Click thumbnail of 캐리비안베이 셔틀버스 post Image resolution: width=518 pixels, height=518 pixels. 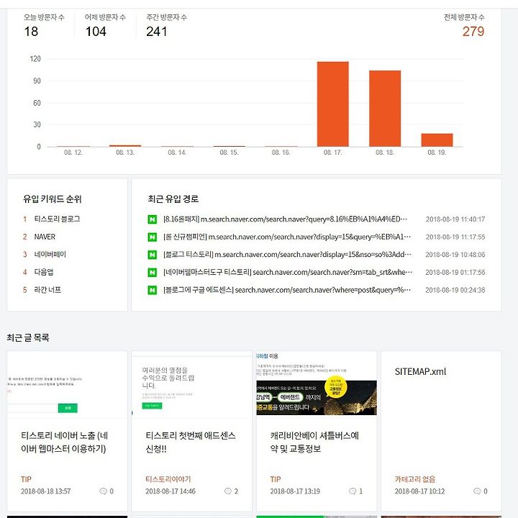[317, 384]
